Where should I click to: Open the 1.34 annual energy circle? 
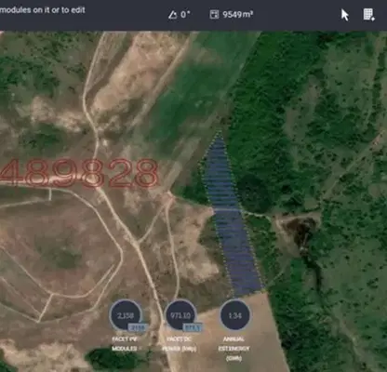click(234, 315)
